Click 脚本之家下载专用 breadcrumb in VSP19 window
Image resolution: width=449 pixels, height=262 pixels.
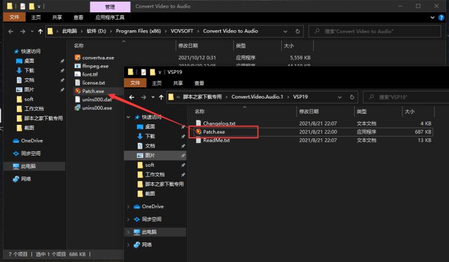[x=203, y=97]
